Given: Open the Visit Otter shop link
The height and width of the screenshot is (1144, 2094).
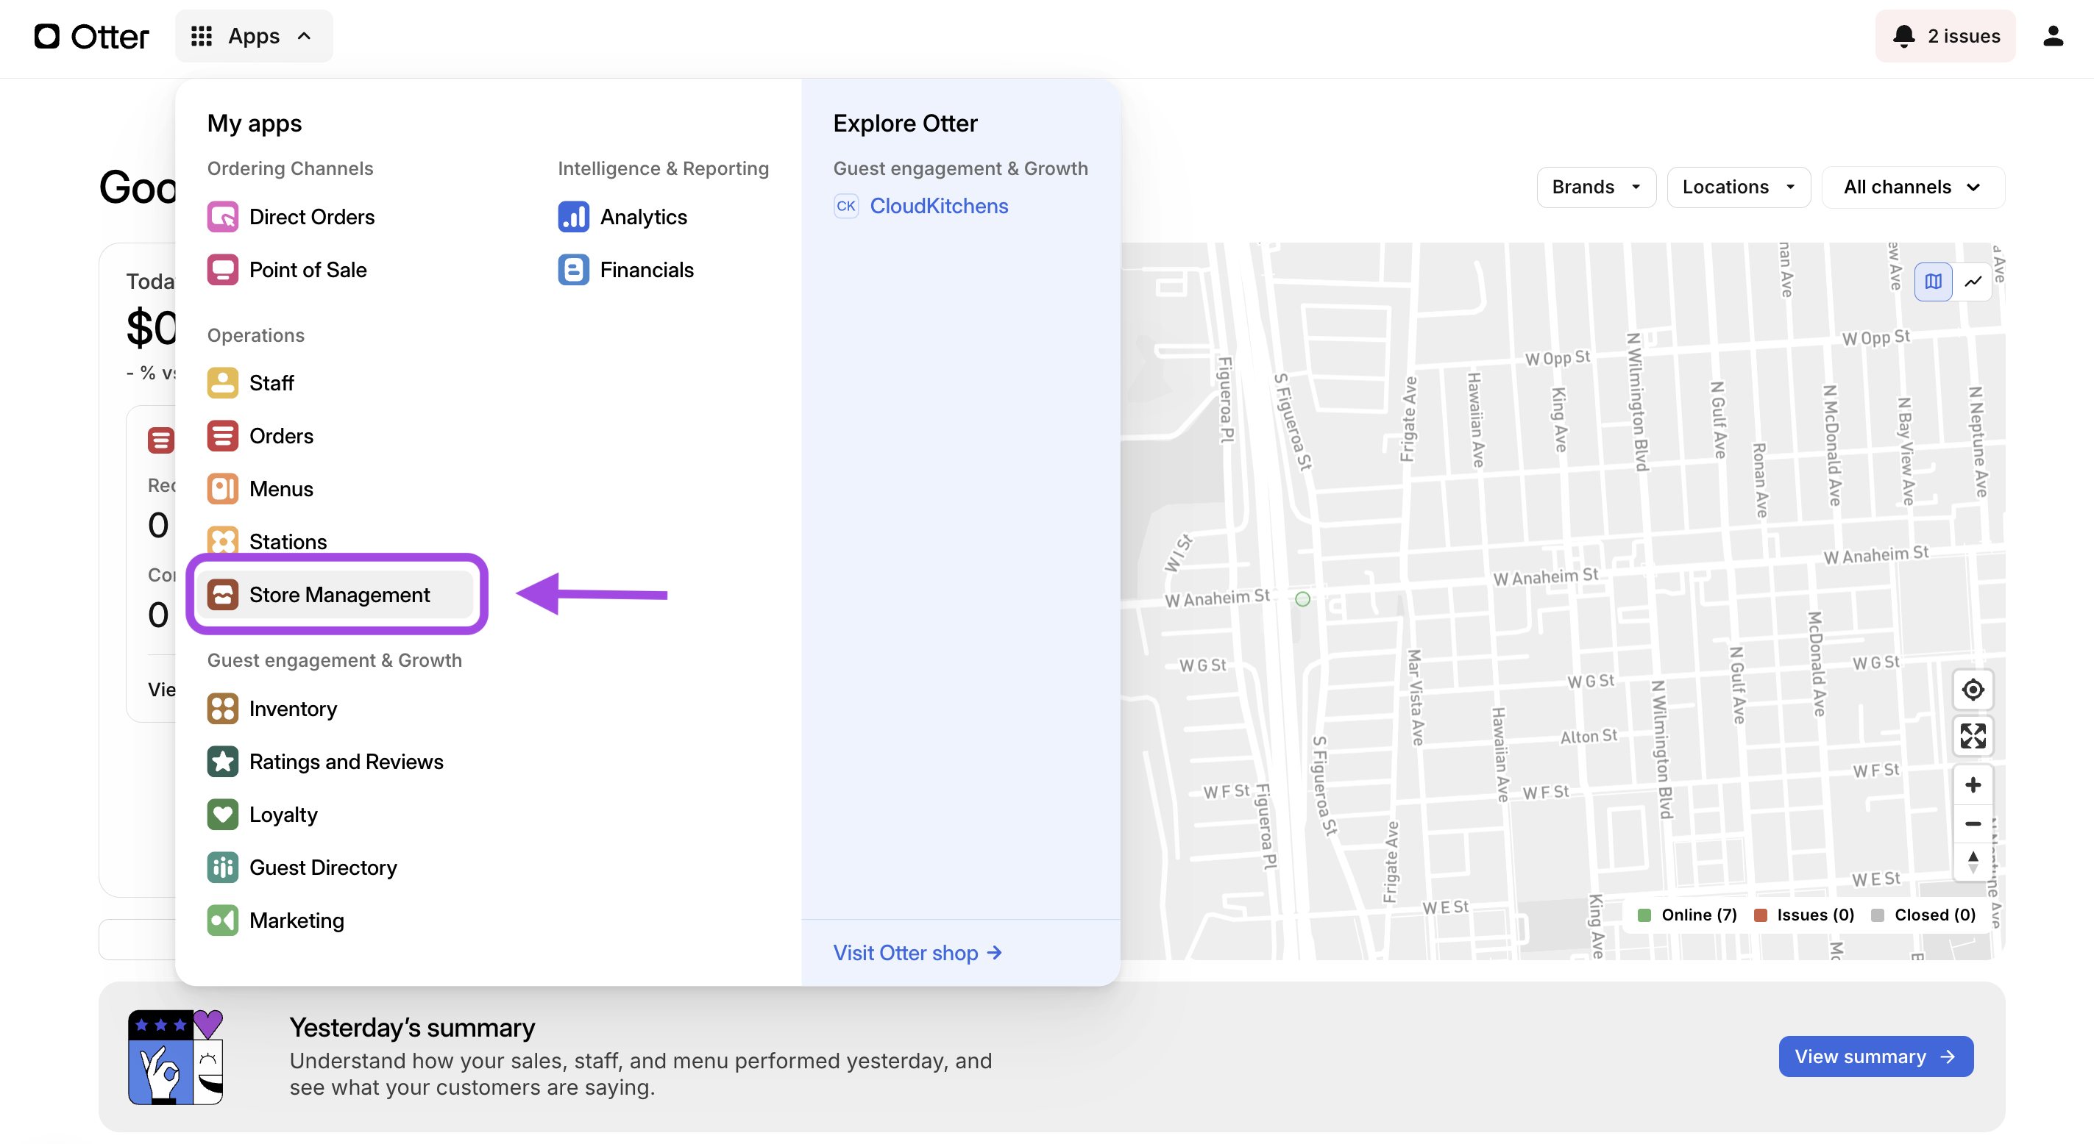Looking at the screenshot, I should point(917,952).
